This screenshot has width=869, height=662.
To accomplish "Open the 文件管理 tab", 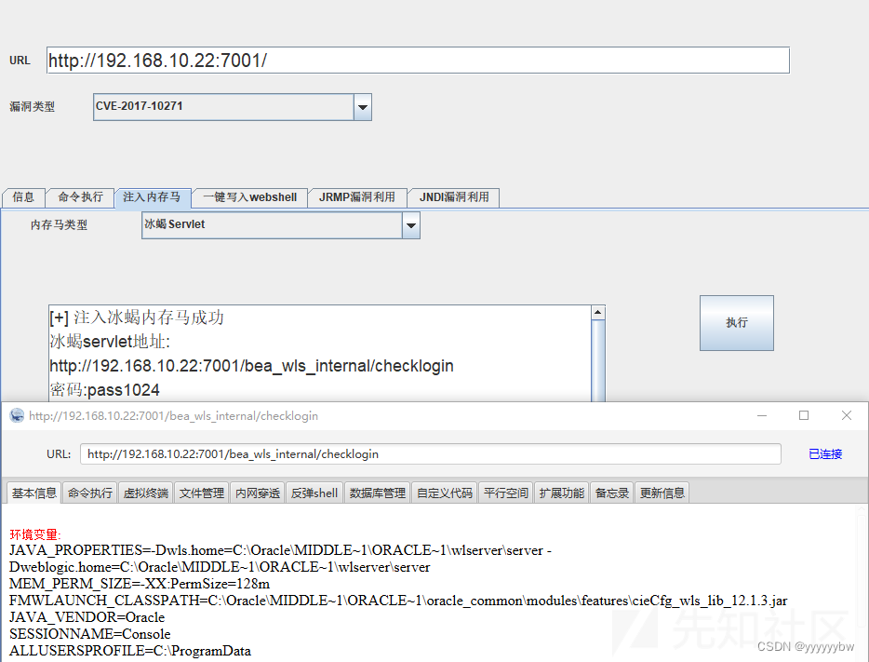I will pyautogui.click(x=202, y=493).
